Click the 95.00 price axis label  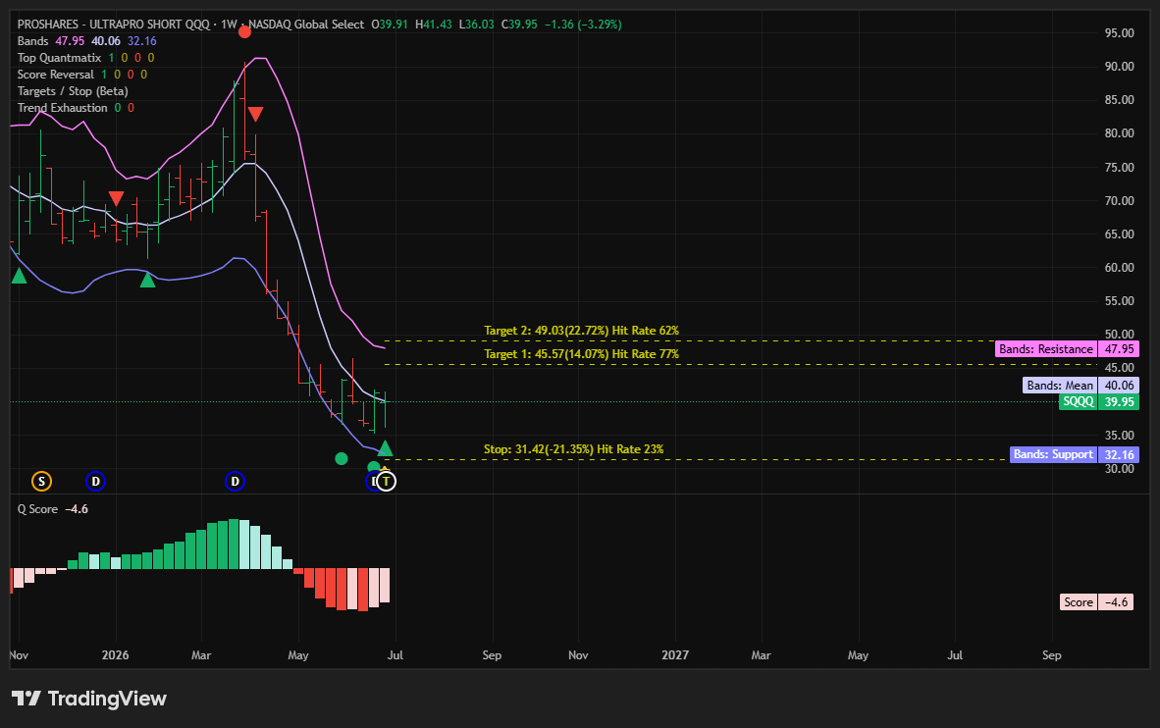1120,33
